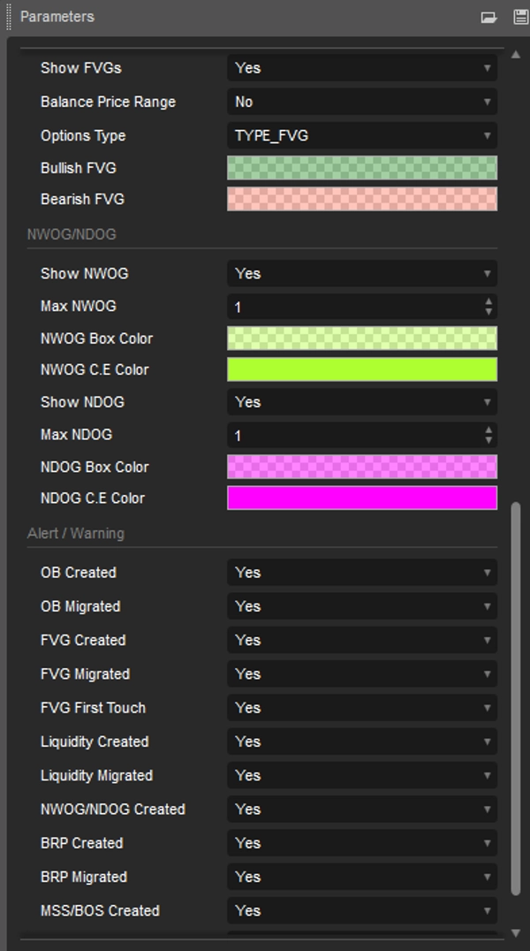Select the NWOG C.E Color swatch
The height and width of the screenshot is (951, 530).
coord(361,369)
